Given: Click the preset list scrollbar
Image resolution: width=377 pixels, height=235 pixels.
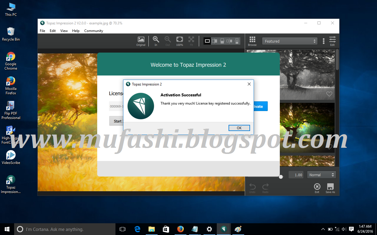Looking at the screenshot, I should (x=337, y=60).
